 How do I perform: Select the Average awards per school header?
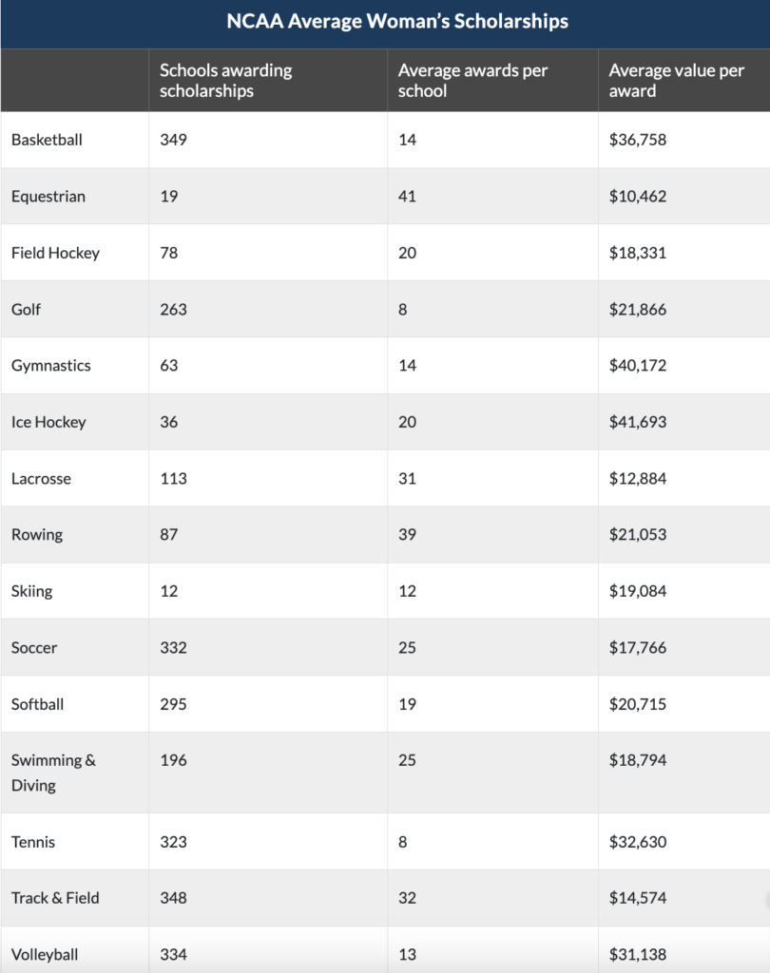tap(472, 80)
